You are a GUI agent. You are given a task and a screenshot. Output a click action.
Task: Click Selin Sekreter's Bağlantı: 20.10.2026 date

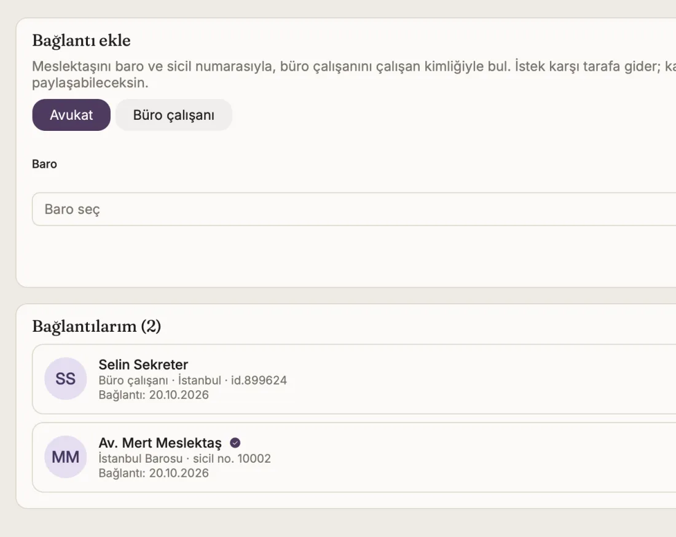pos(154,395)
